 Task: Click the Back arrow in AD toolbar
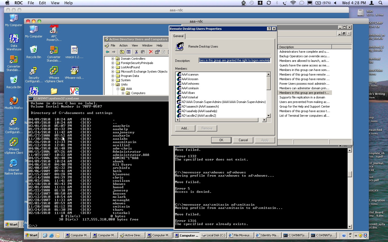[108, 52]
